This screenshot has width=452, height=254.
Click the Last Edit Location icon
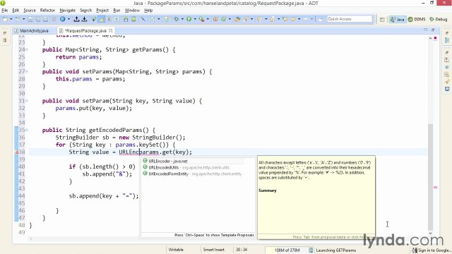tap(285, 19)
